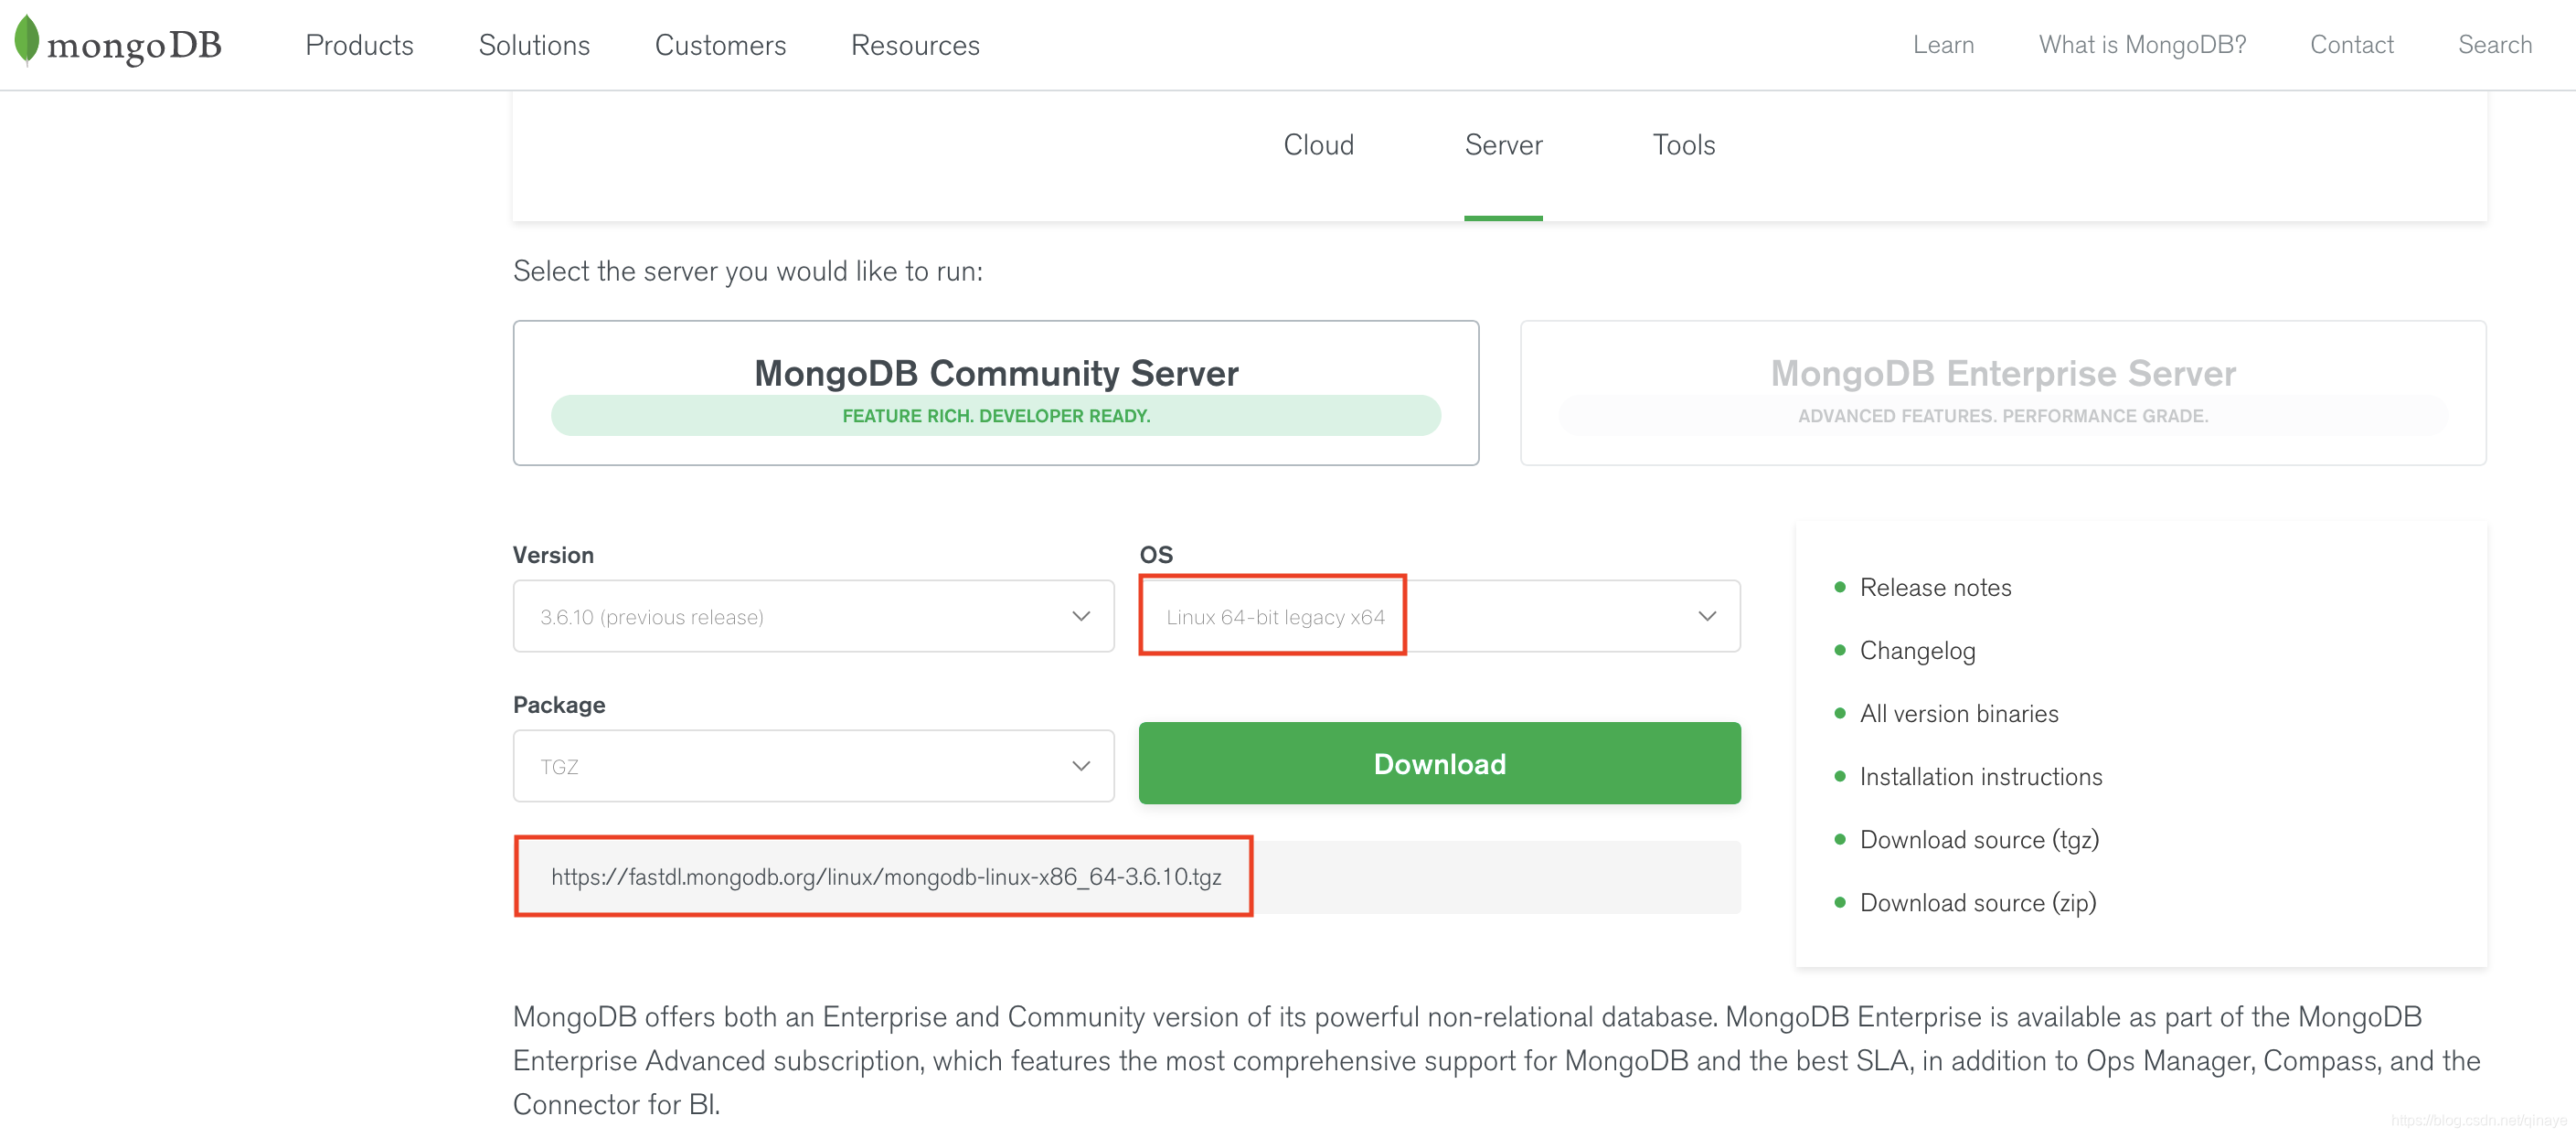Click Download source (tgz) link
Viewport: 2576px width, 1137px height.
pyautogui.click(x=1979, y=839)
